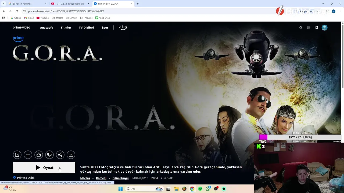Open a new Chrome tab

pos(138,4)
